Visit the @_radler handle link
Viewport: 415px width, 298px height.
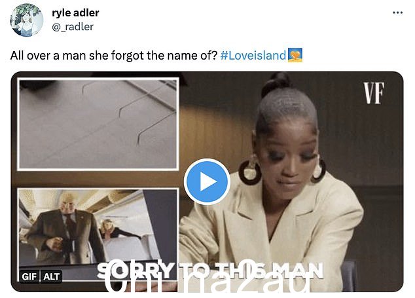[73, 27]
